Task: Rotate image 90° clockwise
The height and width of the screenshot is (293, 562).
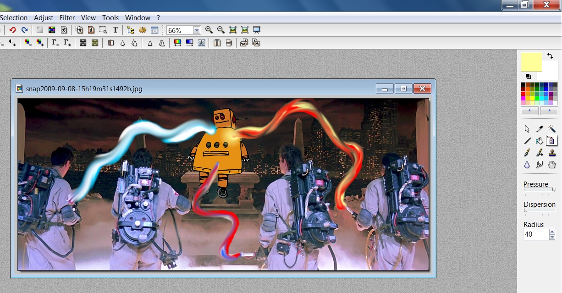Action: point(256,43)
